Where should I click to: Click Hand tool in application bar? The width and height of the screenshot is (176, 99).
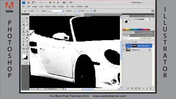pyautogui.click(x=50, y=2)
